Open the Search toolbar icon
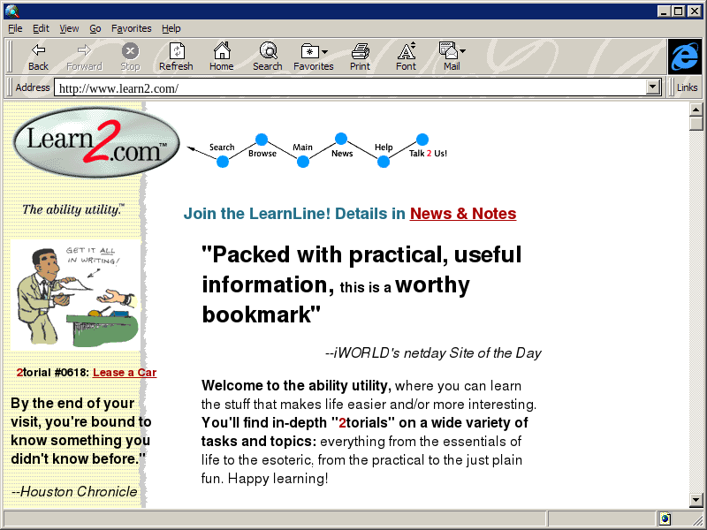The image size is (707, 530). [x=268, y=57]
